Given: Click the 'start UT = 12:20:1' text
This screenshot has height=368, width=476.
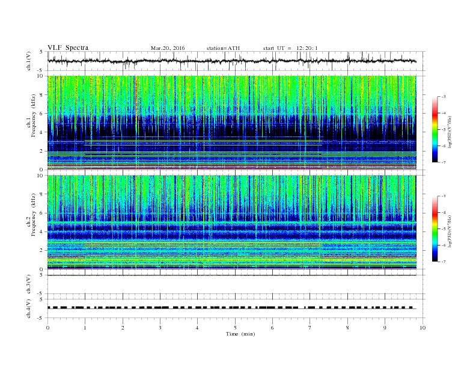Looking at the screenshot, I should 290,48.
